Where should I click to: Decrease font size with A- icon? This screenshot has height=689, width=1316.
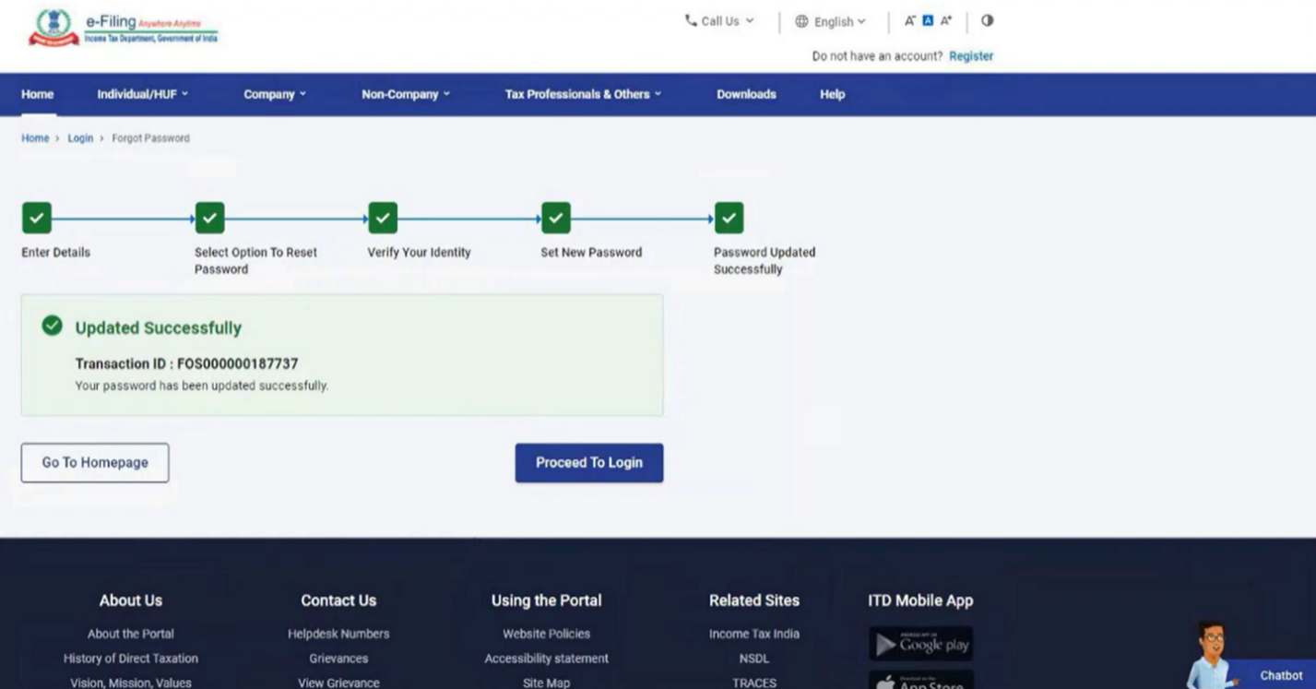(x=910, y=21)
